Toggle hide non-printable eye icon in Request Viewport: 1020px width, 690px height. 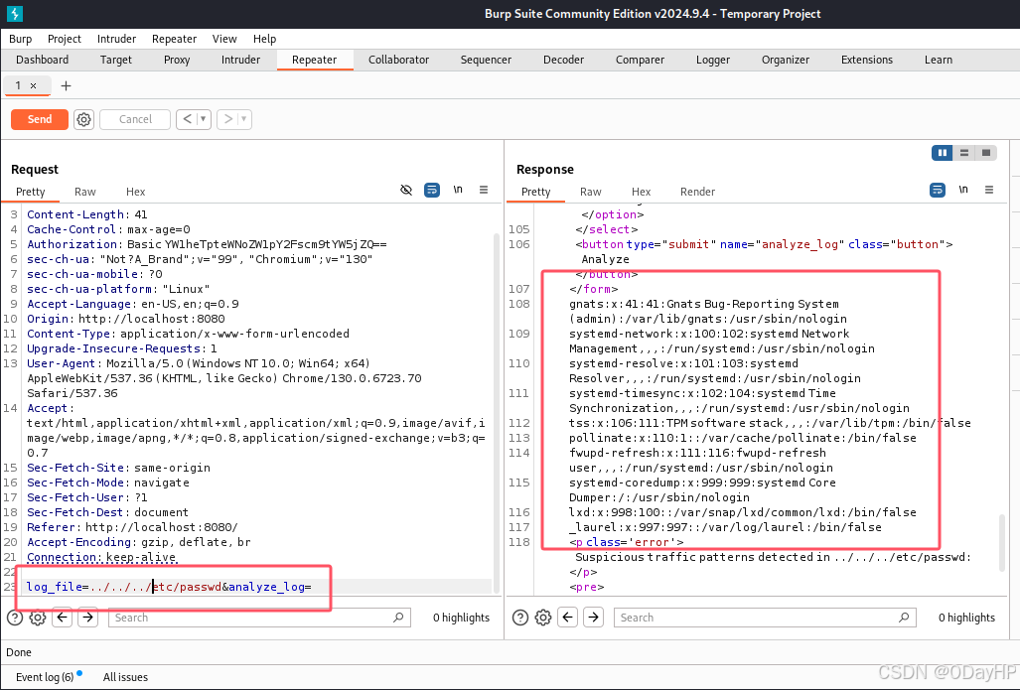pos(406,190)
